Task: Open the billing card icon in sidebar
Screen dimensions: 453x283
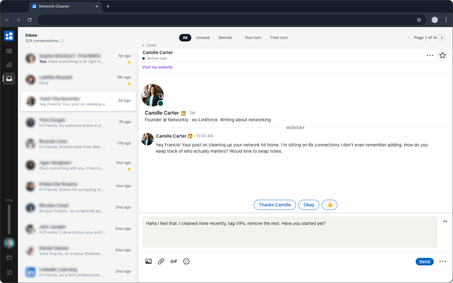Action: [x=9, y=258]
